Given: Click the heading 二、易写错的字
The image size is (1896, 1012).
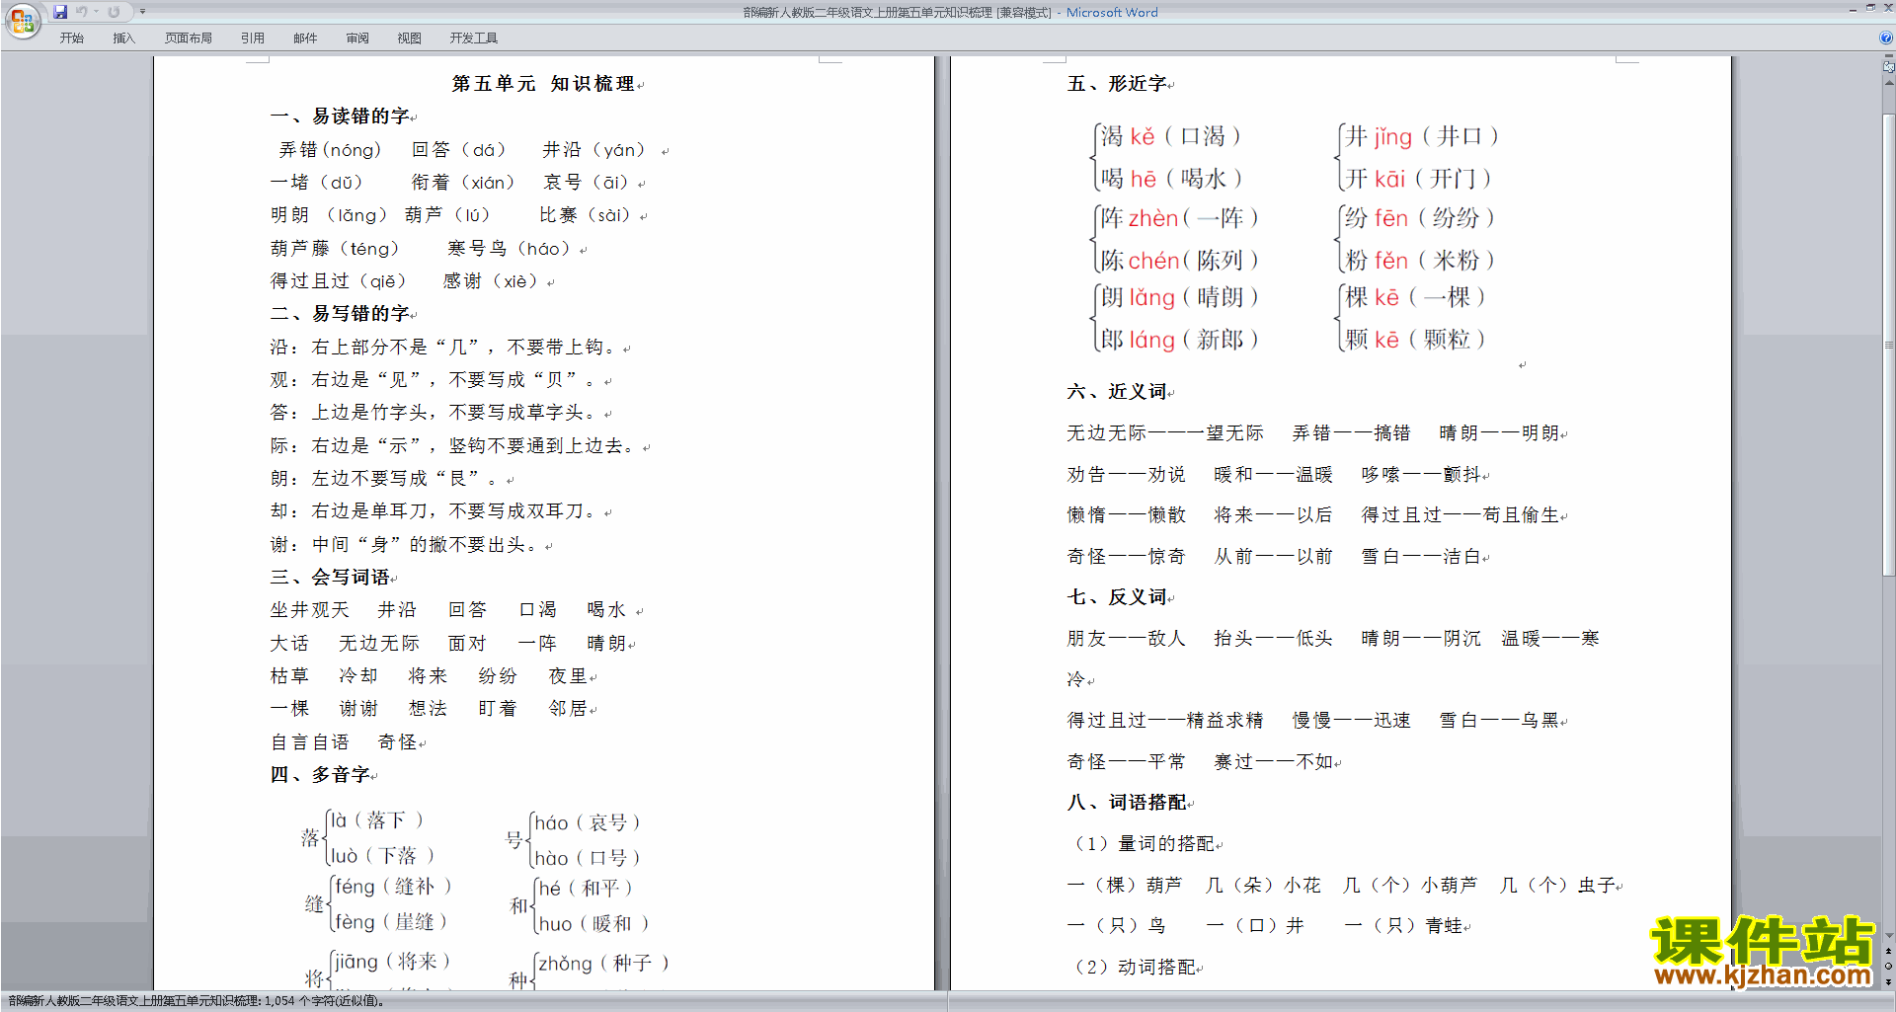Looking at the screenshot, I should click(340, 314).
